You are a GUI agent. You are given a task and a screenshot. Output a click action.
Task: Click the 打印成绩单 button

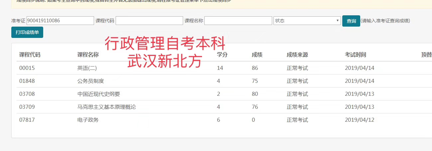pos(27,32)
